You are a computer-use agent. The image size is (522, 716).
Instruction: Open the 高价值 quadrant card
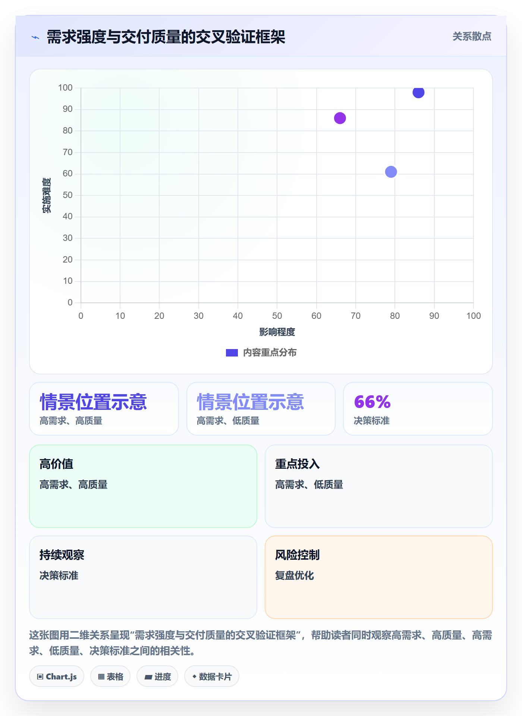143,486
